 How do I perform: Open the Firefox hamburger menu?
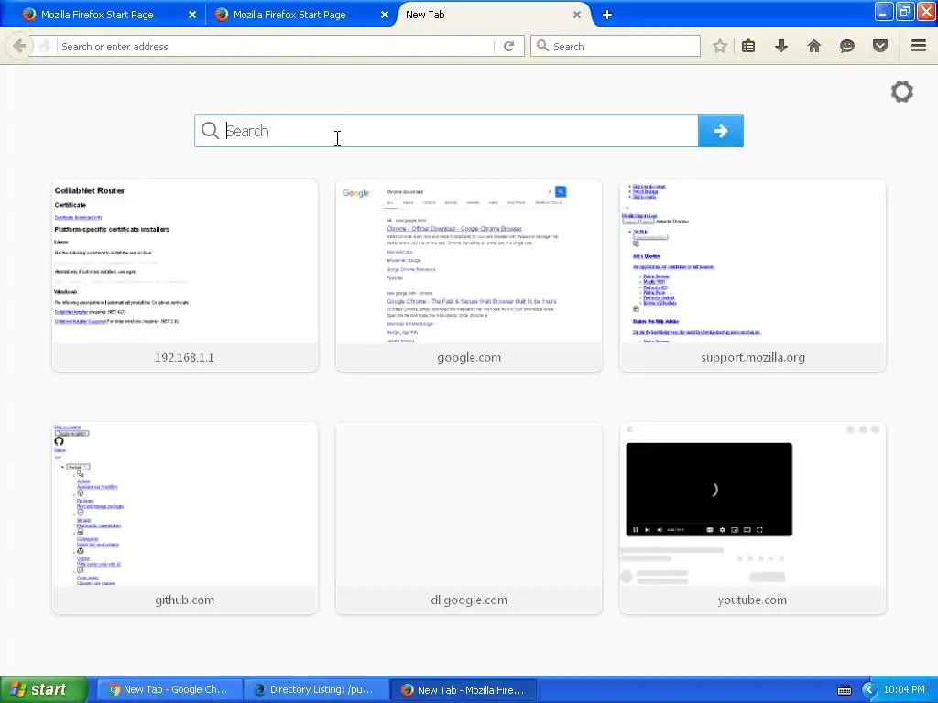pyautogui.click(x=919, y=46)
